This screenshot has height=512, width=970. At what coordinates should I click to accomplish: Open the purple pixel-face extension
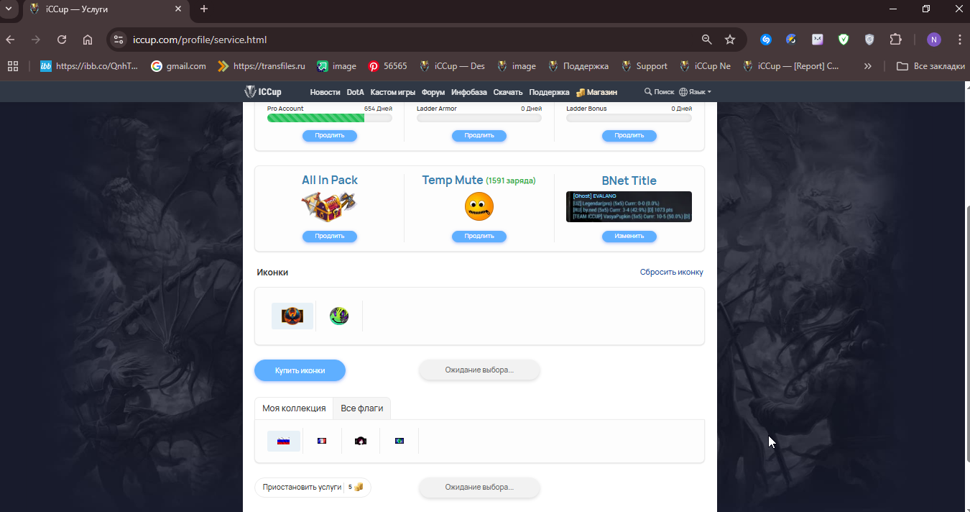818,40
